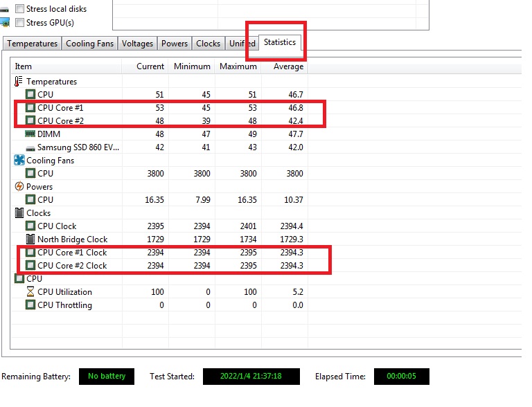Click the thermometer icon beside Temperatures
This screenshot has width=532, height=407.
click(19, 82)
